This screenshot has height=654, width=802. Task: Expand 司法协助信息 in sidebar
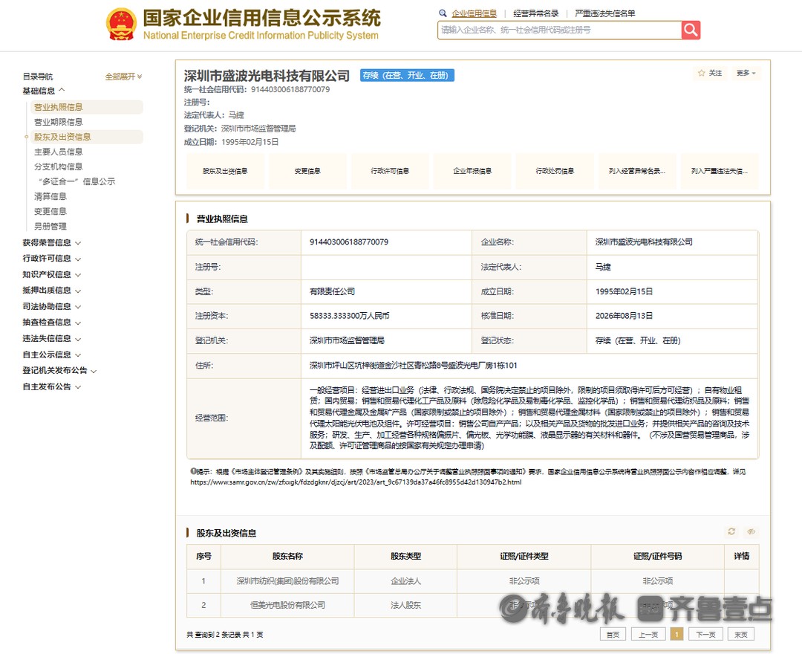click(52, 306)
